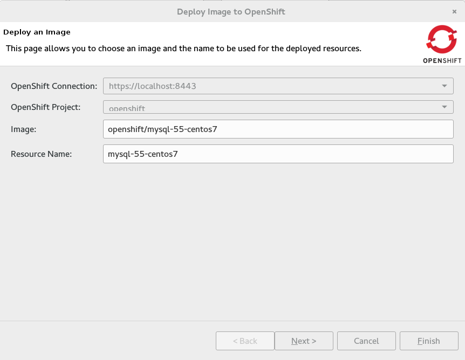Focus the Image field containing openshift/mysql-55-centos7

(278, 129)
